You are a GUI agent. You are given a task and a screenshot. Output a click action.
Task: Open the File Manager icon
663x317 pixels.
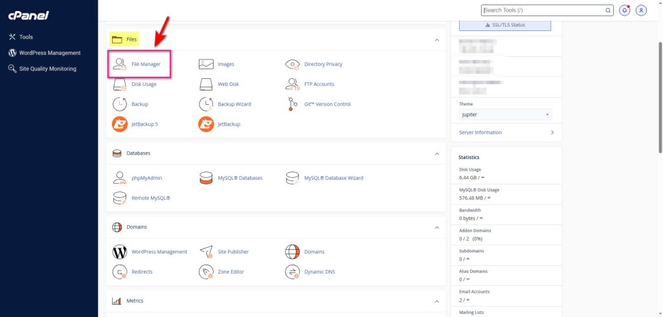(120, 65)
